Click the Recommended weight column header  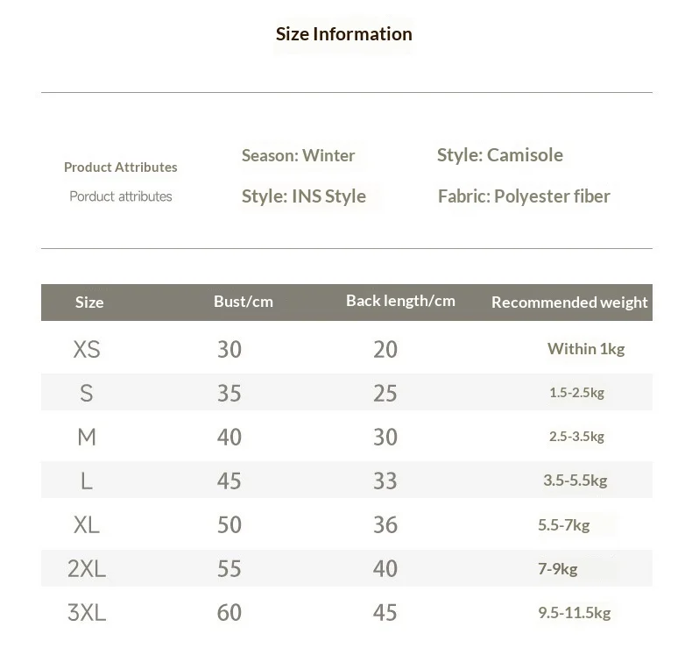[x=569, y=303]
